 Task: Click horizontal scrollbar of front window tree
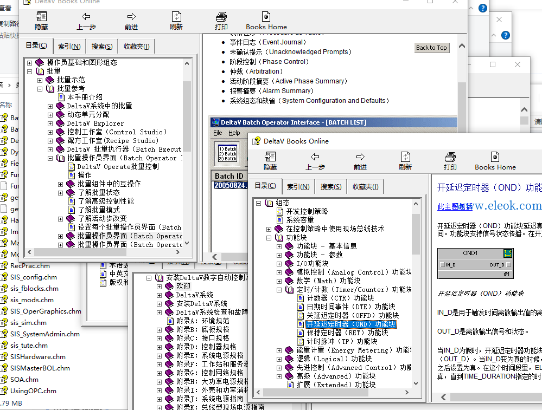333,393
